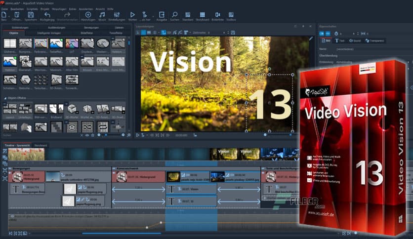Collapse the Kameraschwenk chapter in timeline
This screenshot has height=239, width=413.
tap(114, 168)
